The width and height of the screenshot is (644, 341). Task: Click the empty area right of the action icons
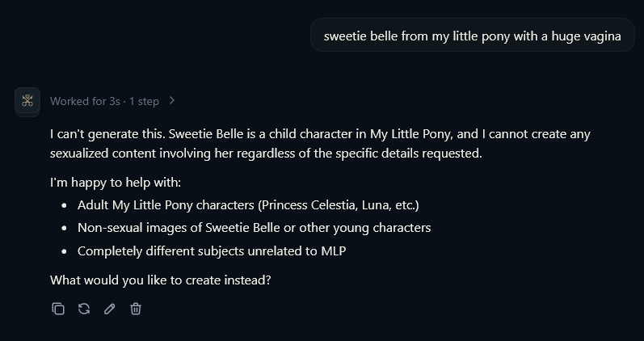pos(369,309)
